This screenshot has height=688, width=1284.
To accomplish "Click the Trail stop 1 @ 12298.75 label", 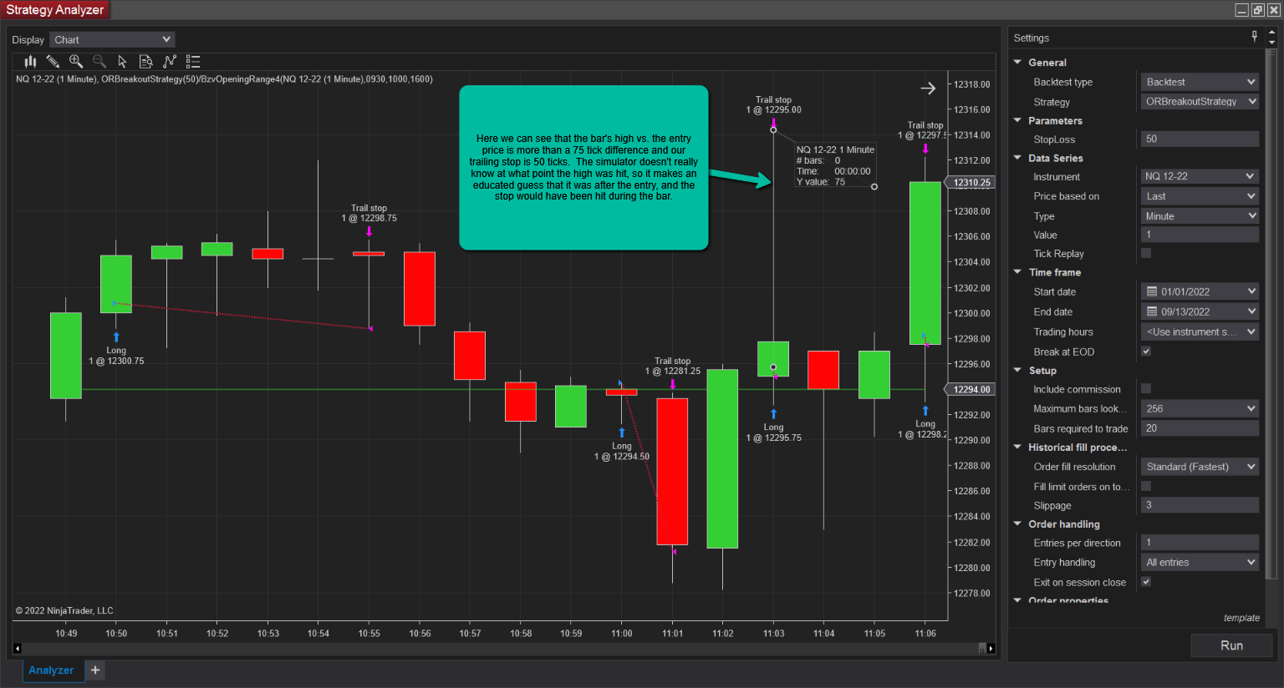I will (x=369, y=213).
